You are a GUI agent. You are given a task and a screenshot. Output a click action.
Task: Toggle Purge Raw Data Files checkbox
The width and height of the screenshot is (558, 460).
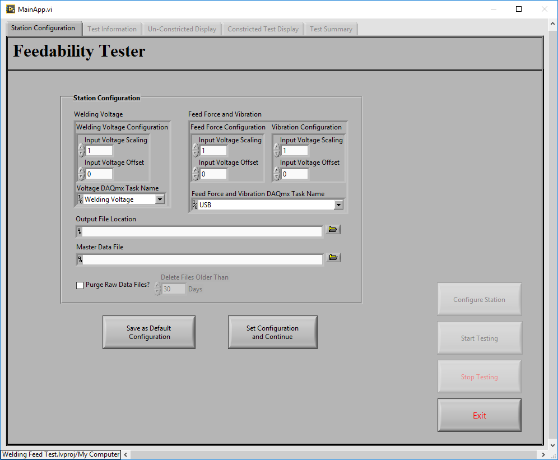80,285
